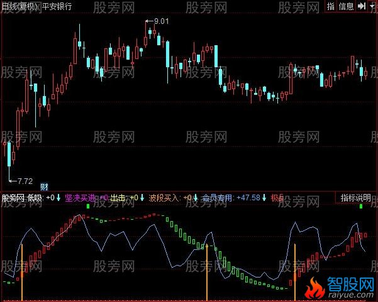Open the 信息 info panel
Viewport: 378px width, 302px height.
pyautogui.click(x=346, y=6)
